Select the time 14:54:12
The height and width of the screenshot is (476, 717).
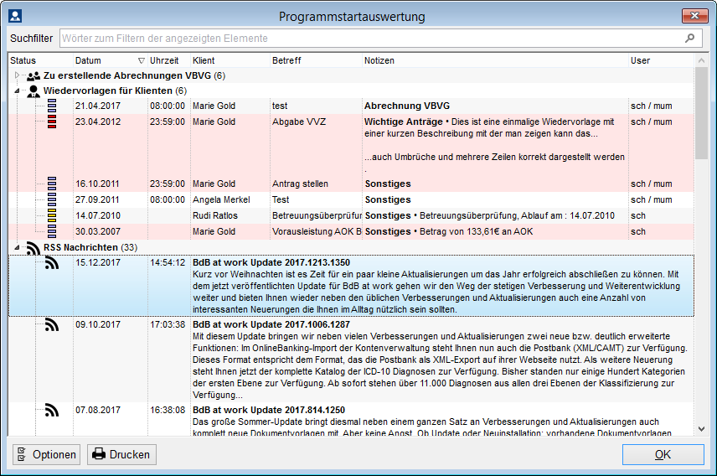click(168, 262)
